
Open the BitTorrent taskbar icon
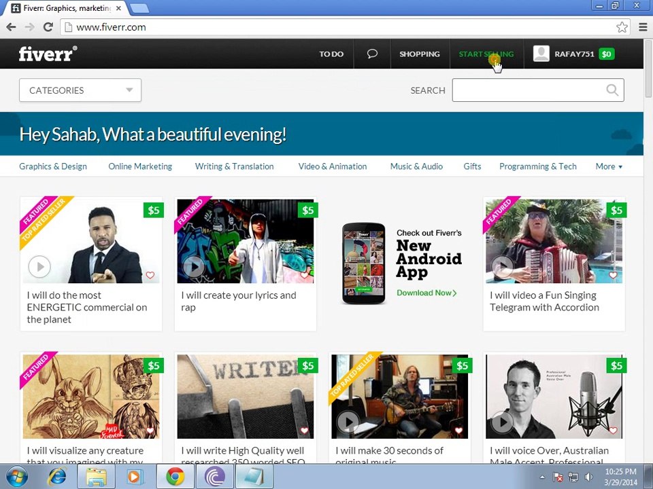click(214, 477)
